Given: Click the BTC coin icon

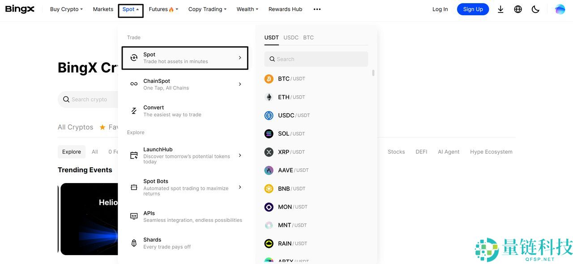Looking at the screenshot, I should [269, 79].
